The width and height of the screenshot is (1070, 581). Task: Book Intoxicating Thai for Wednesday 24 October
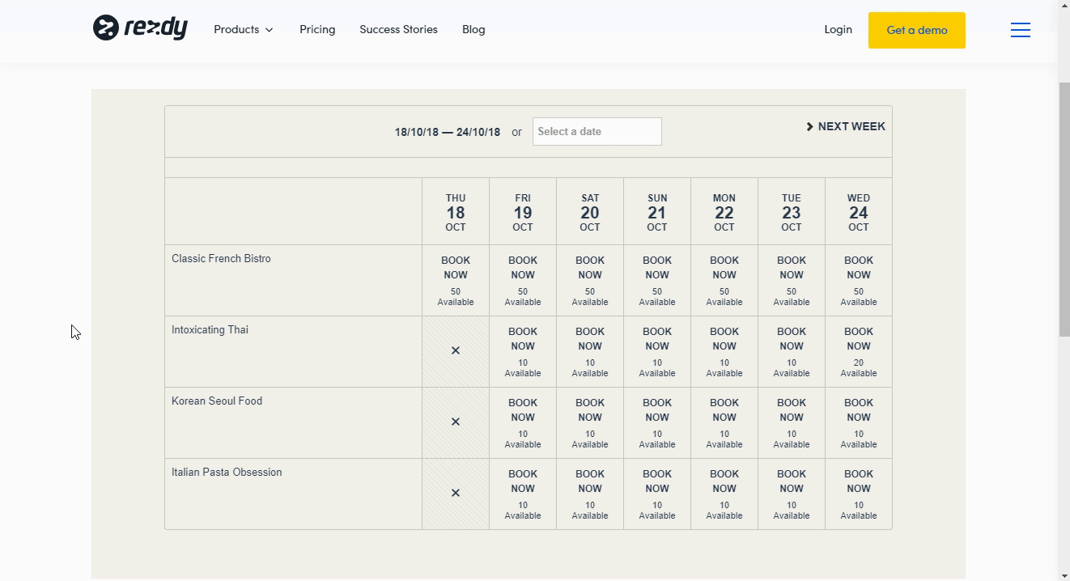coord(858,338)
